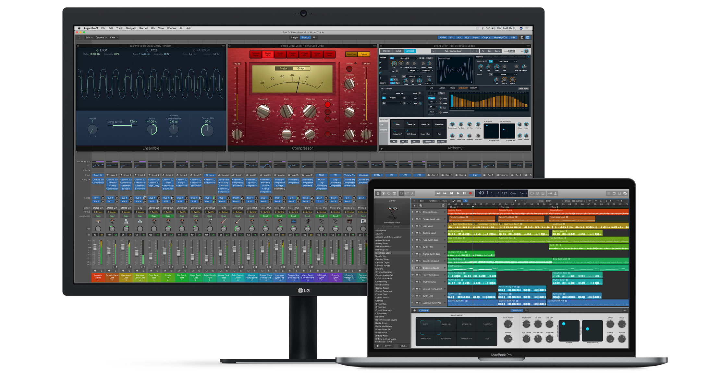The height and width of the screenshot is (382, 720).
Task: Click the add track plus icon
Action: click(x=414, y=206)
